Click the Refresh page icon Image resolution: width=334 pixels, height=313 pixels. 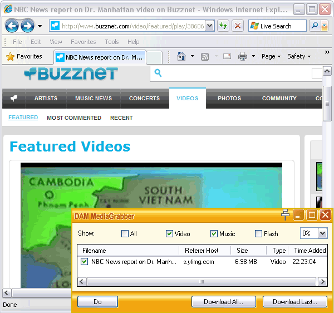[x=223, y=26]
